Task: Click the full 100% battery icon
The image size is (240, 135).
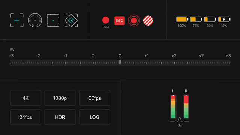Action: pyautogui.click(x=182, y=19)
